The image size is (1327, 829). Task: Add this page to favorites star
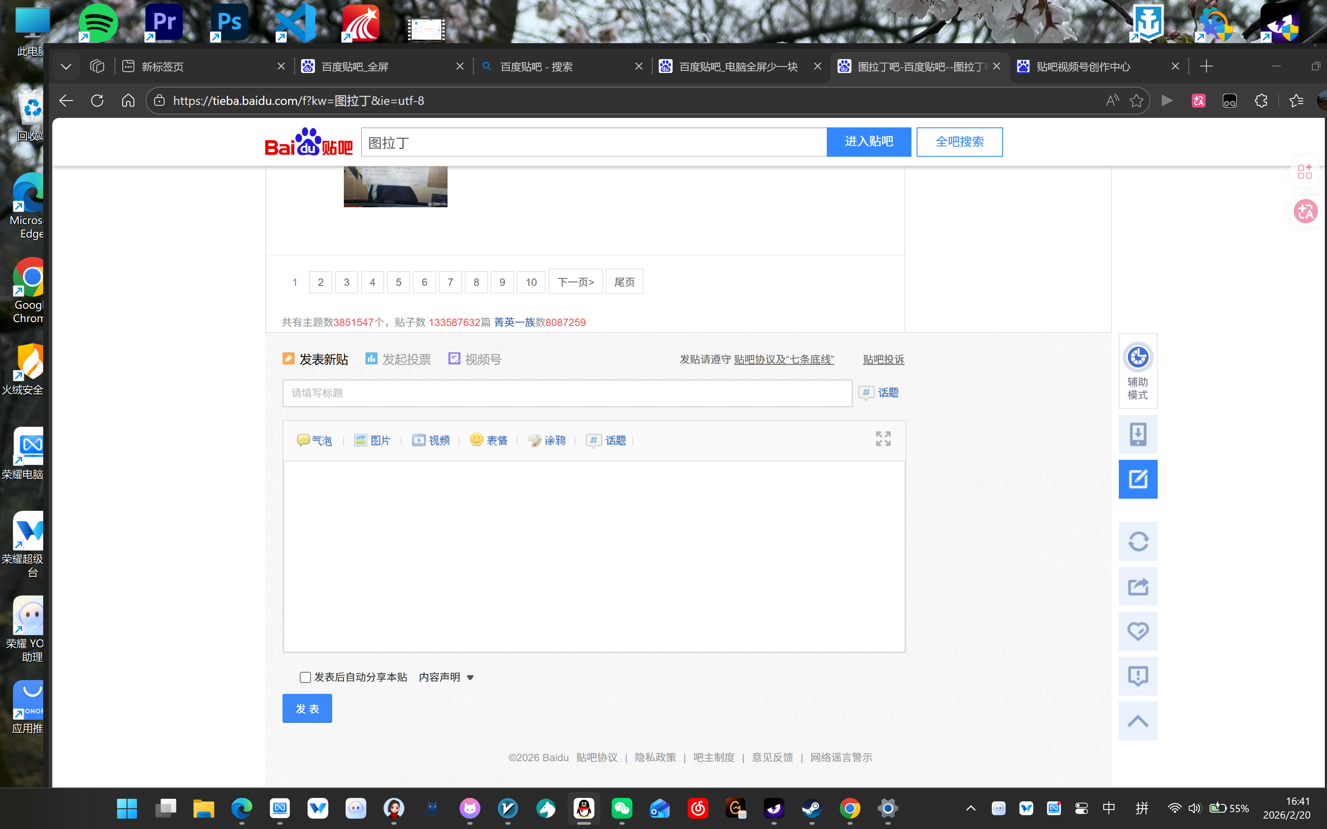tap(1136, 101)
